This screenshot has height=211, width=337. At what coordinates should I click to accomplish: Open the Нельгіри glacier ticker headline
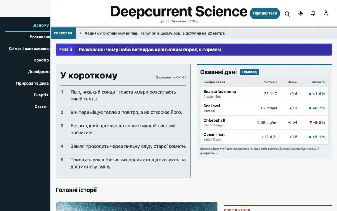pos(154,33)
